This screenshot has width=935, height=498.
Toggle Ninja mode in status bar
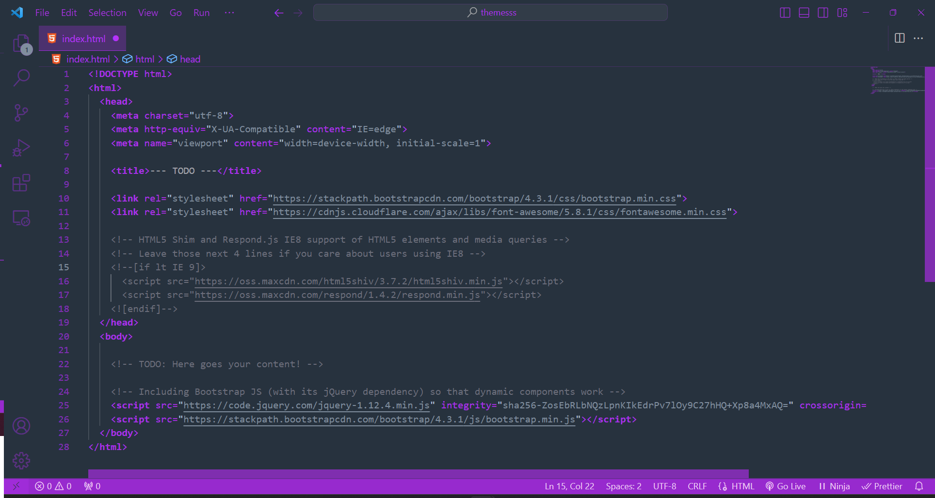(x=834, y=486)
